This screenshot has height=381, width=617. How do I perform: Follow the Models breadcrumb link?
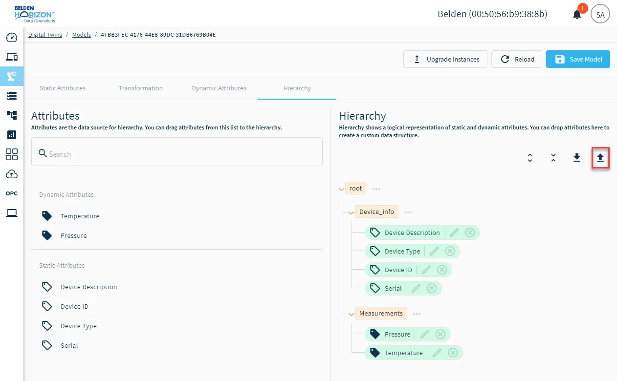(82, 35)
